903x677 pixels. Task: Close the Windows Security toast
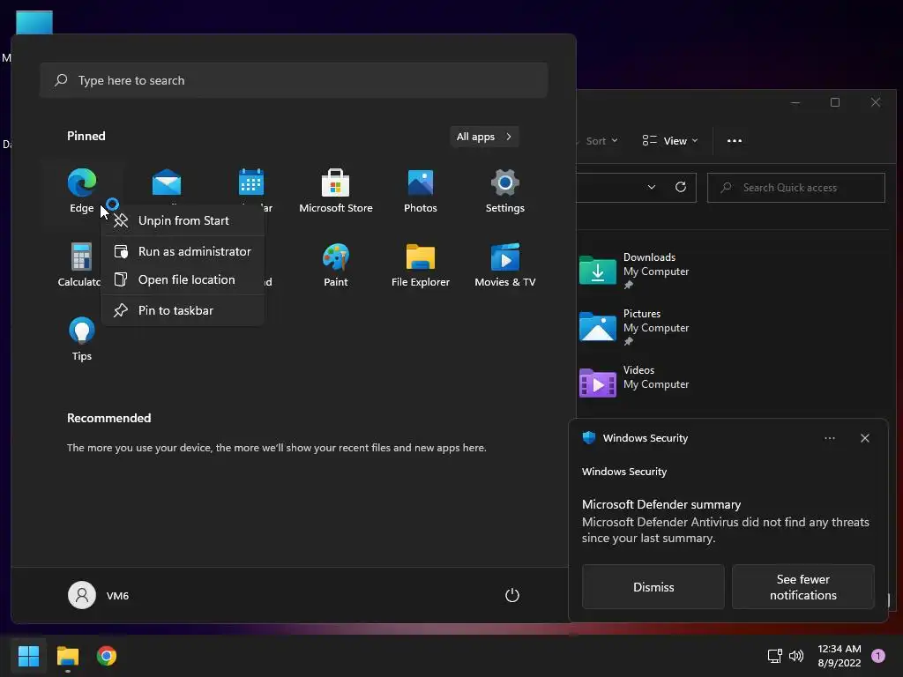864,438
